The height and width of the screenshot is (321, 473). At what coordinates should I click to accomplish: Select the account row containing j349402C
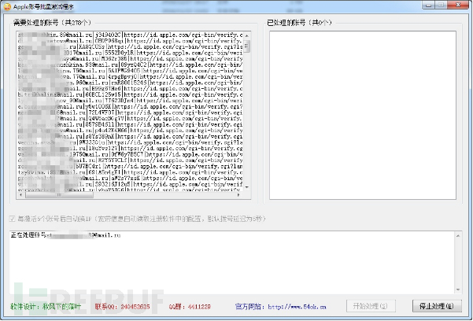[x=131, y=35]
